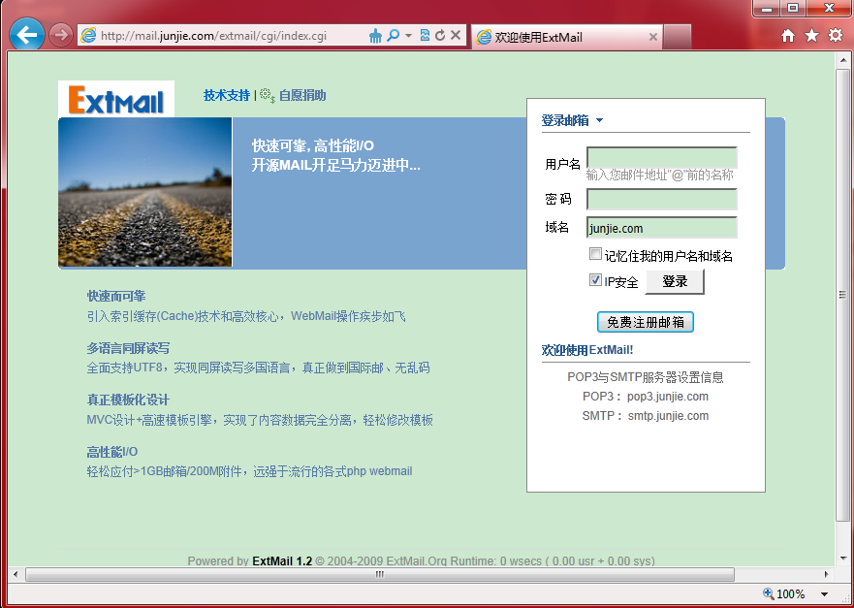
Task: Click the 高性能I/O heading
Action: [112, 452]
